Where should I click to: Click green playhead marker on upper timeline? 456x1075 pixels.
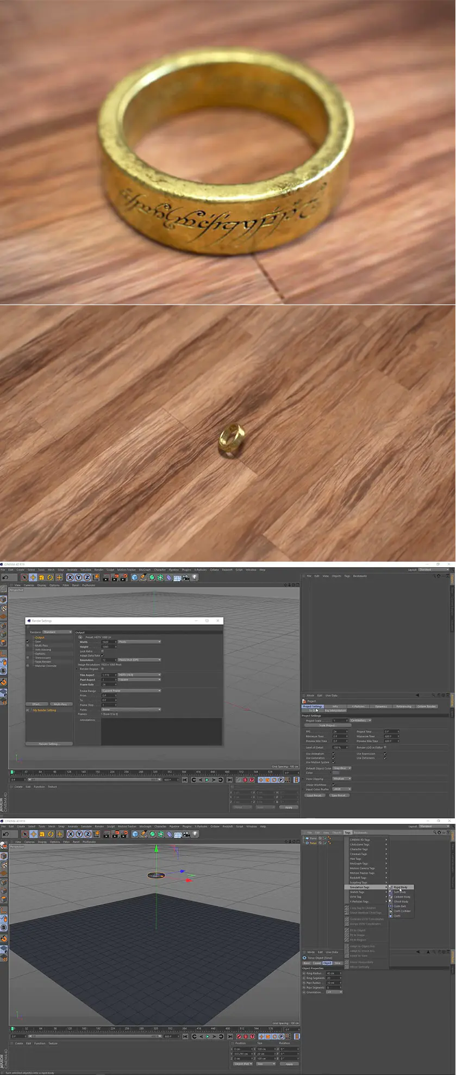pos(12,772)
